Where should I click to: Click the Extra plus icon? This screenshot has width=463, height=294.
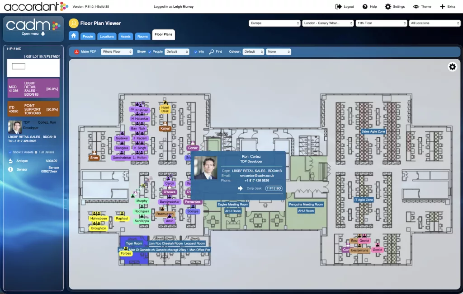click(x=442, y=6)
